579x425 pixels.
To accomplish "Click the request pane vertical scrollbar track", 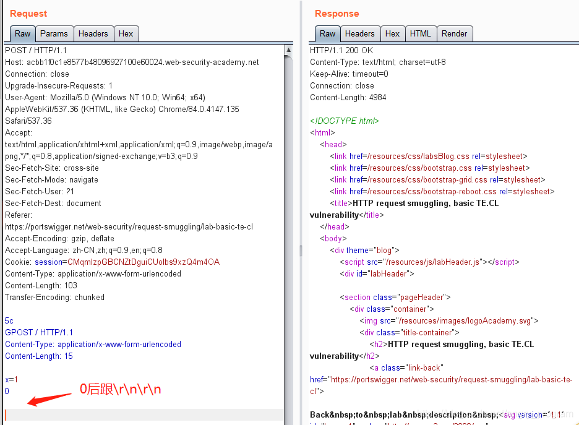I will pyautogui.click(x=289, y=240).
